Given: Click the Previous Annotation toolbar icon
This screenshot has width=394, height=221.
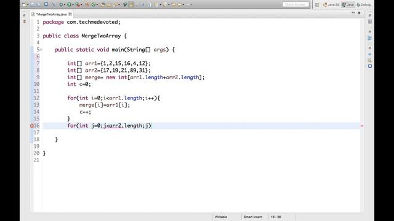Looking at the screenshot, I should click(x=165, y=4).
